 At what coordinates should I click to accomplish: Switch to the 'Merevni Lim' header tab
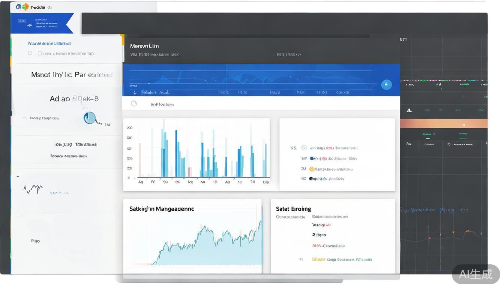point(144,46)
